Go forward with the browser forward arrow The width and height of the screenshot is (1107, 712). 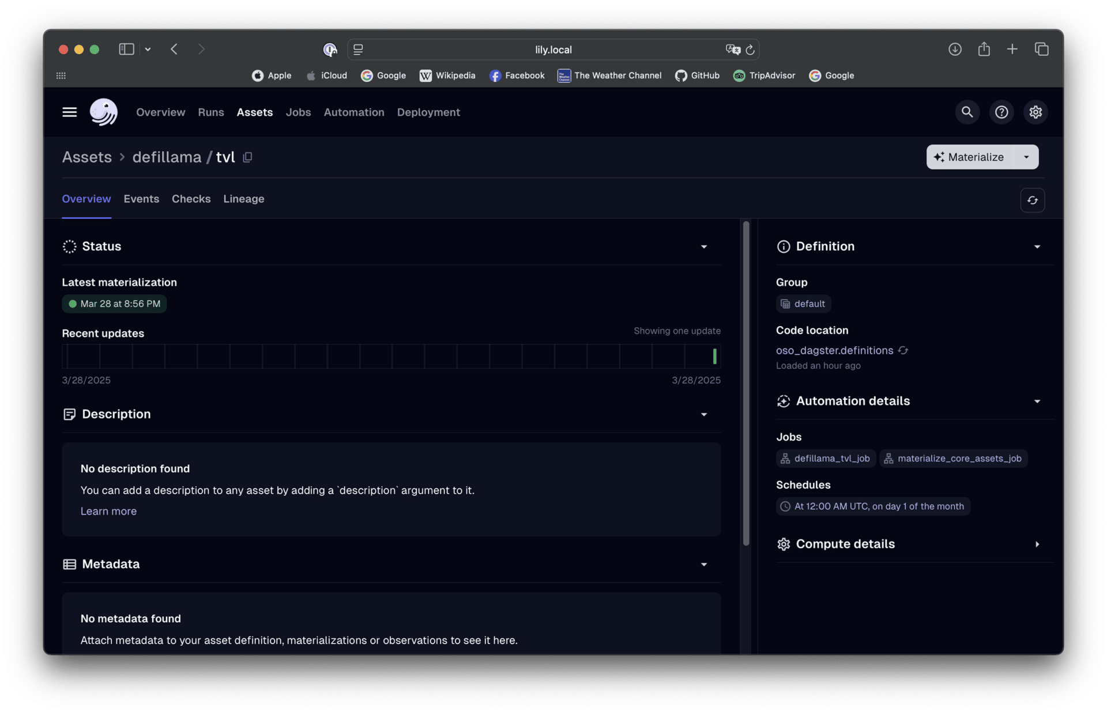tap(201, 49)
